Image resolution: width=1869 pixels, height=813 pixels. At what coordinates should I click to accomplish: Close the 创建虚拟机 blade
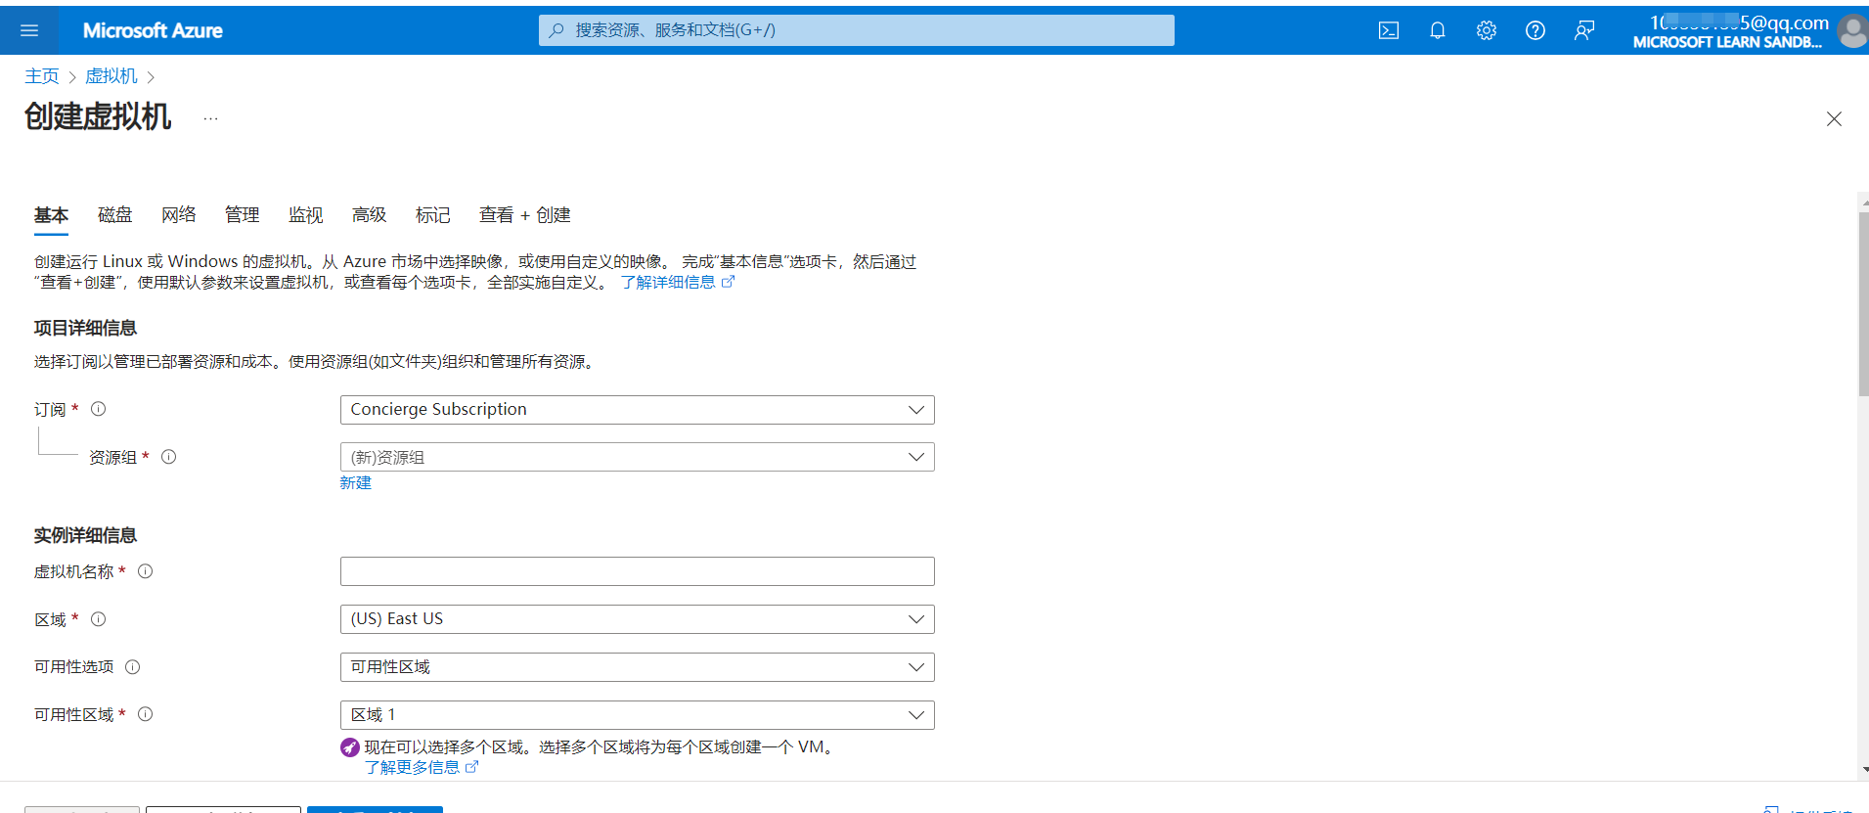(x=1834, y=118)
